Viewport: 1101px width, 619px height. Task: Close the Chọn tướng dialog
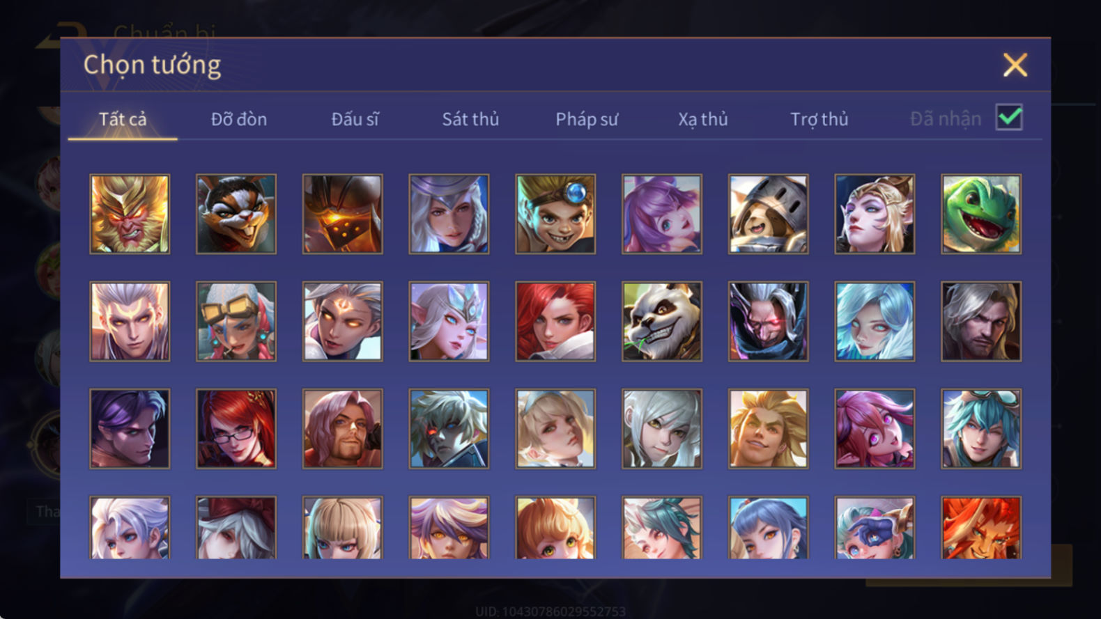coord(1015,65)
